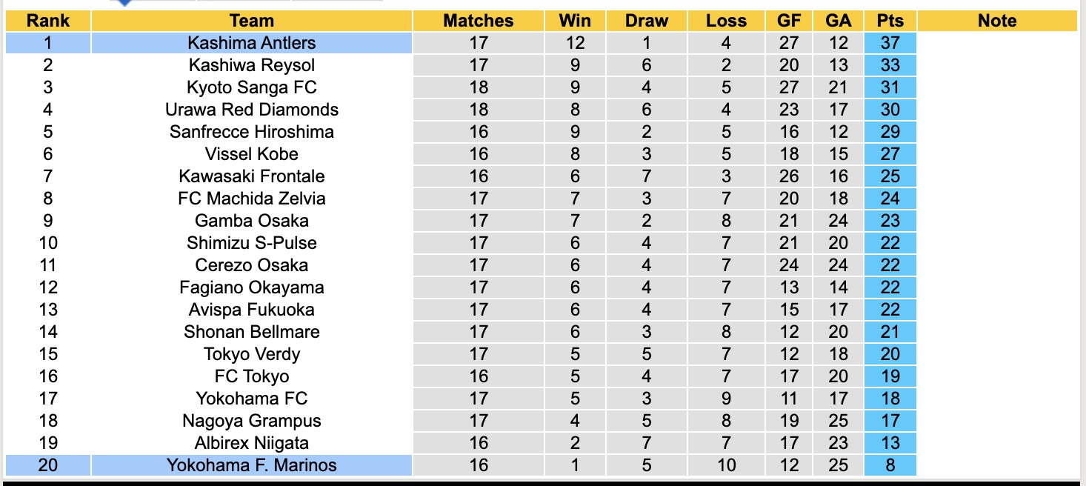1086x486 pixels.
Task: Click Nagoya Grampus team name
Action: [x=252, y=421]
